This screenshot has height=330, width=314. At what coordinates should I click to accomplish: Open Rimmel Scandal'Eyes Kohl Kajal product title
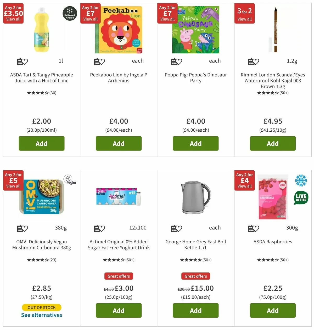point(273,81)
